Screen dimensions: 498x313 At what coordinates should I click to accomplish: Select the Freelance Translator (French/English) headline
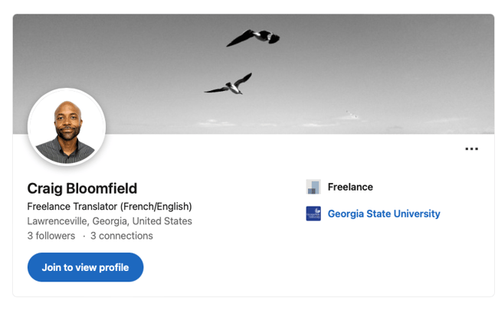[110, 207]
